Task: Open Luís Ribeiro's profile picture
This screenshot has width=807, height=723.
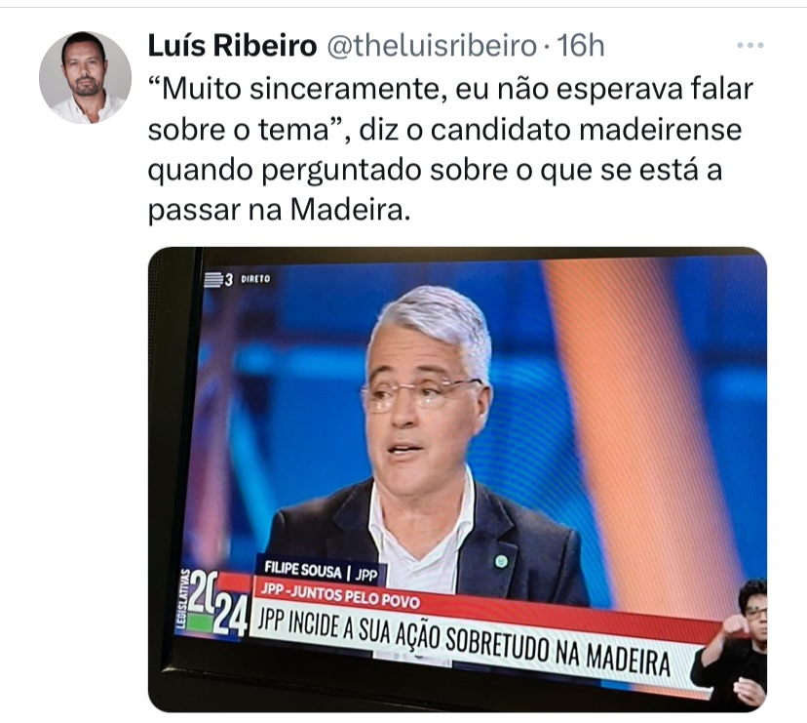Action: pos(85,77)
